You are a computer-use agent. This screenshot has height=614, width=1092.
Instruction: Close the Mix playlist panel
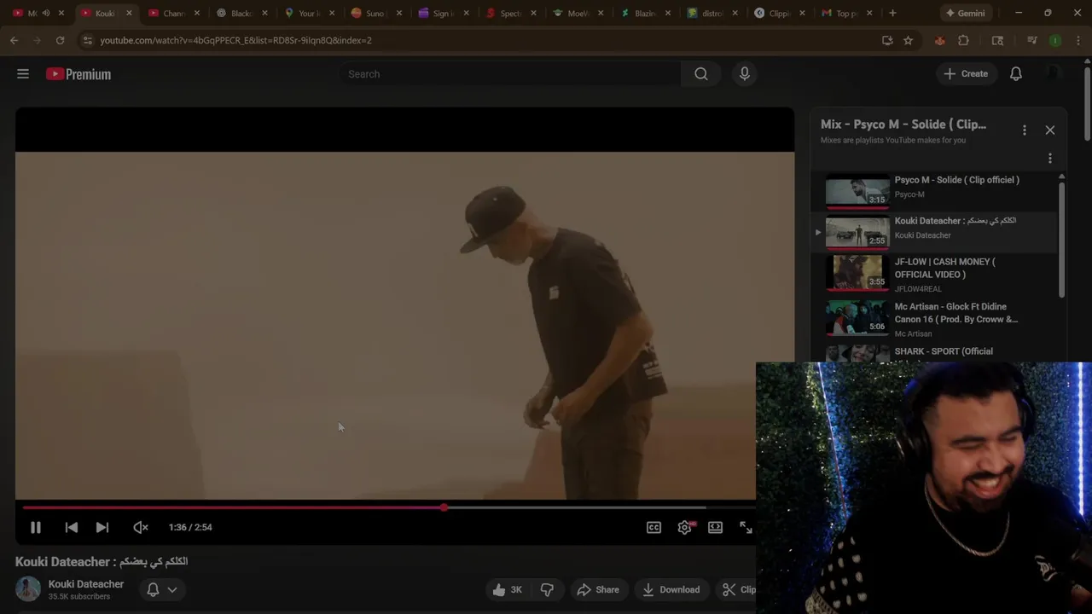[1050, 130]
